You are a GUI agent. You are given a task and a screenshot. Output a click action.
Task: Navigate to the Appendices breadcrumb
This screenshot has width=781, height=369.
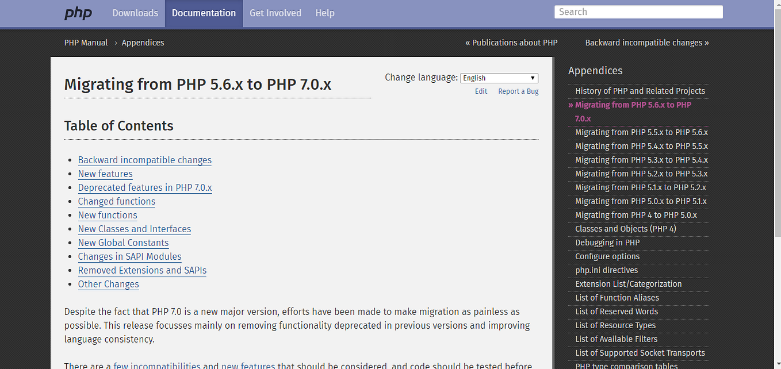tap(143, 42)
